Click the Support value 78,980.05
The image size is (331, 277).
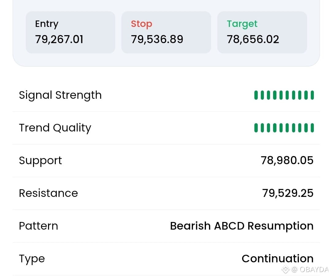(x=287, y=161)
